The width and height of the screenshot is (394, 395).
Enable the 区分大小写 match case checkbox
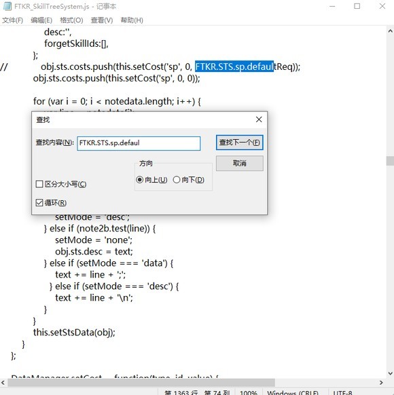[x=39, y=184]
